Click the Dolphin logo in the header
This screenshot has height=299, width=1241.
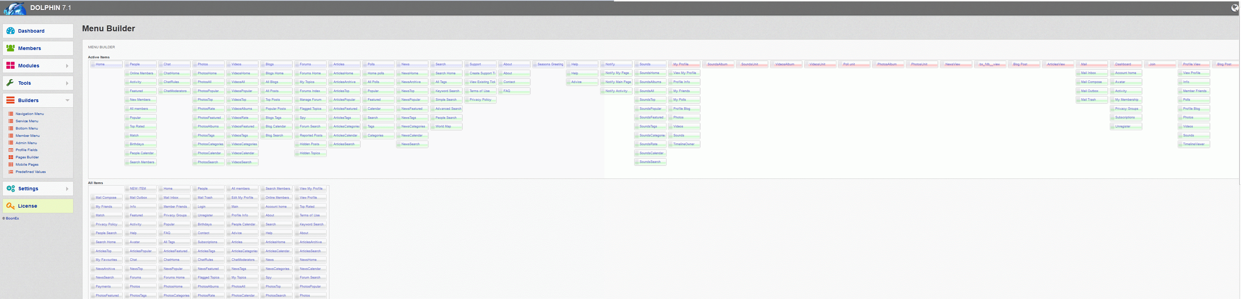point(15,8)
